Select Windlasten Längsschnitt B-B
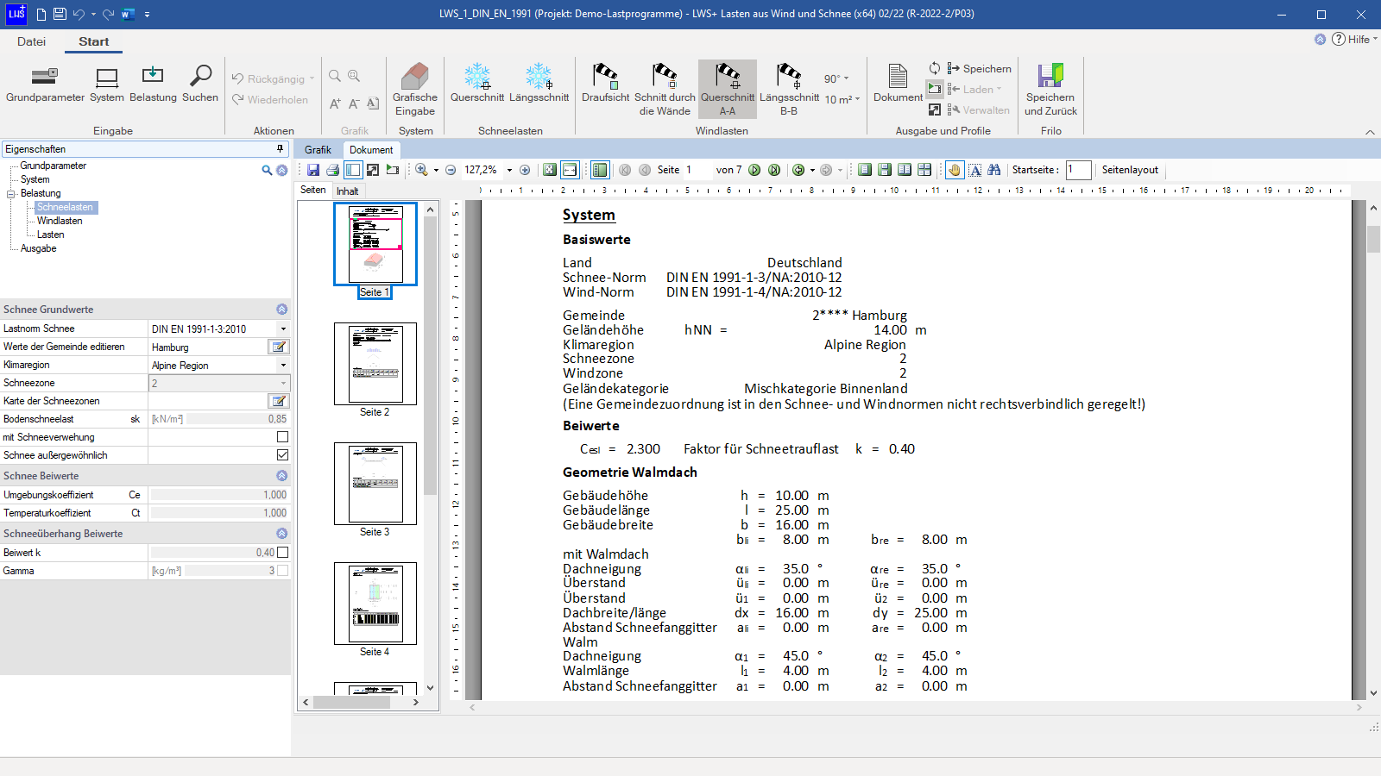The image size is (1381, 776). click(789, 90)
